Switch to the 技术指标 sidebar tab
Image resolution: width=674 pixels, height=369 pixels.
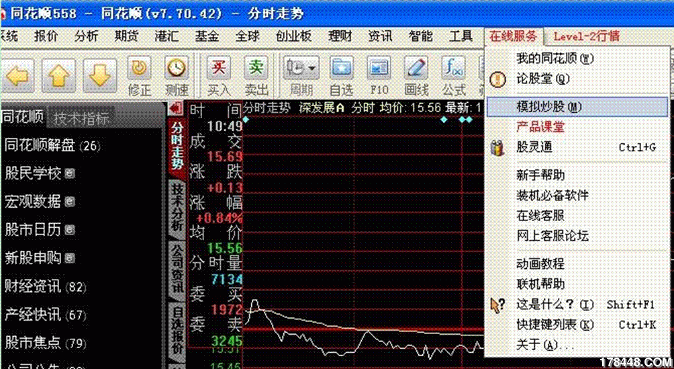[81, 118]
